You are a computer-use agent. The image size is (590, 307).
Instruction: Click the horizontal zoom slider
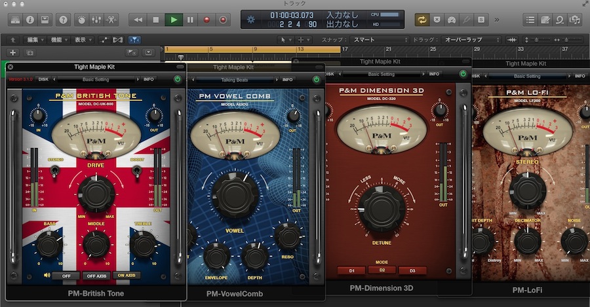pos(568,39)
